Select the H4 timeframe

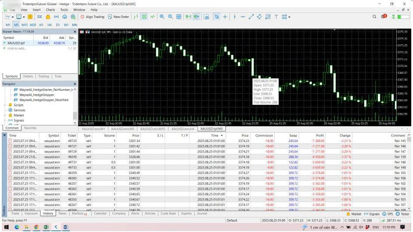[x=49, y=25]
